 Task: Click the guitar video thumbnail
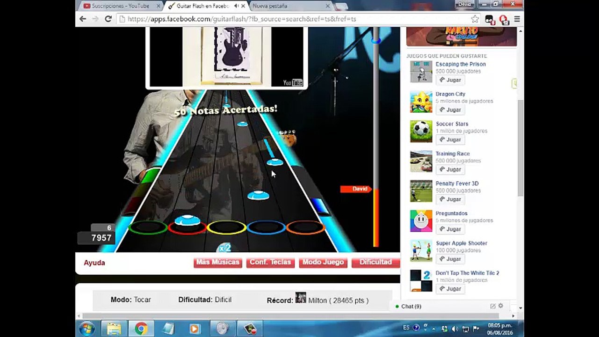[x=227, y=57]
